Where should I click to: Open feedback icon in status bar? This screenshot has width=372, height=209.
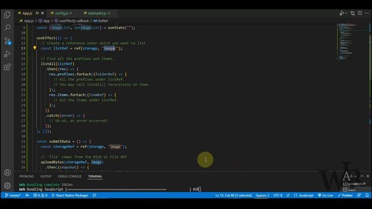click(359, 195)
